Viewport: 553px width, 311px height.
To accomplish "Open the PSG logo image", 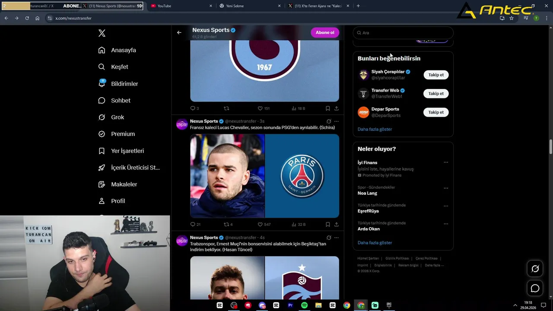I will (302, 176).
